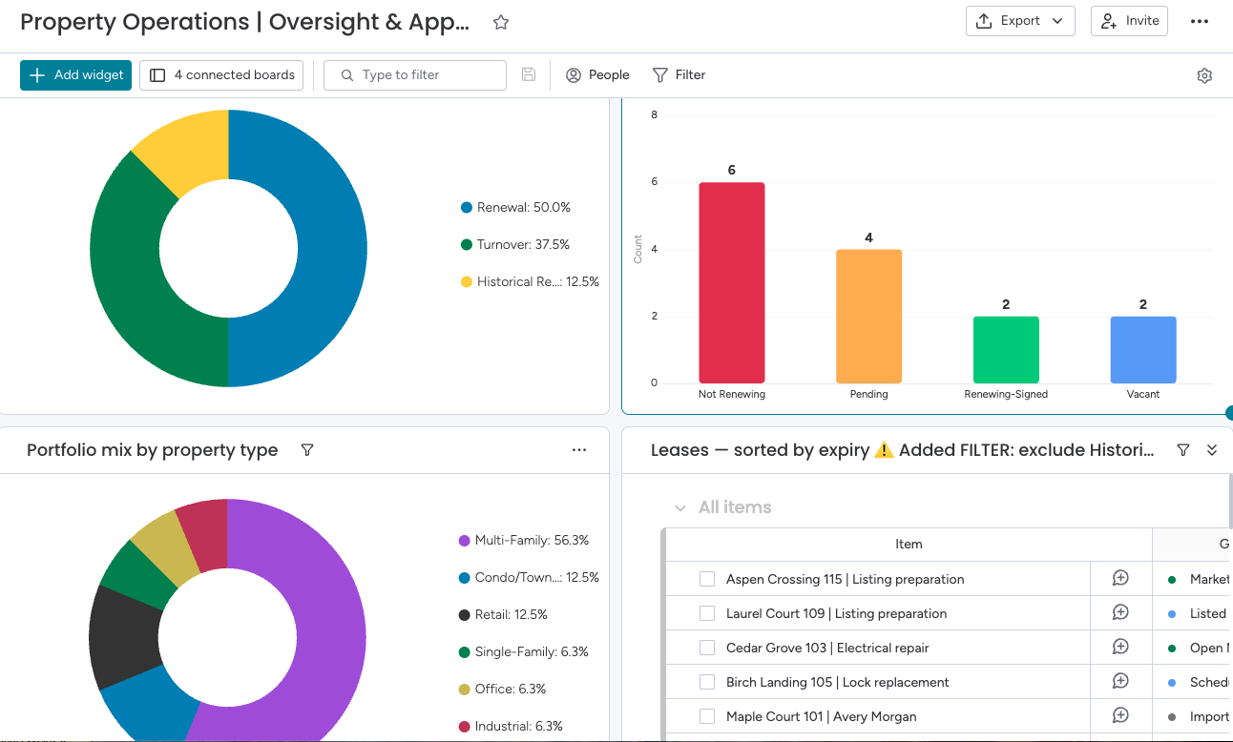Click Condo/Town... legend entry
The width and height of the screenshot is (1233, 742).
[x=530, y=577]
